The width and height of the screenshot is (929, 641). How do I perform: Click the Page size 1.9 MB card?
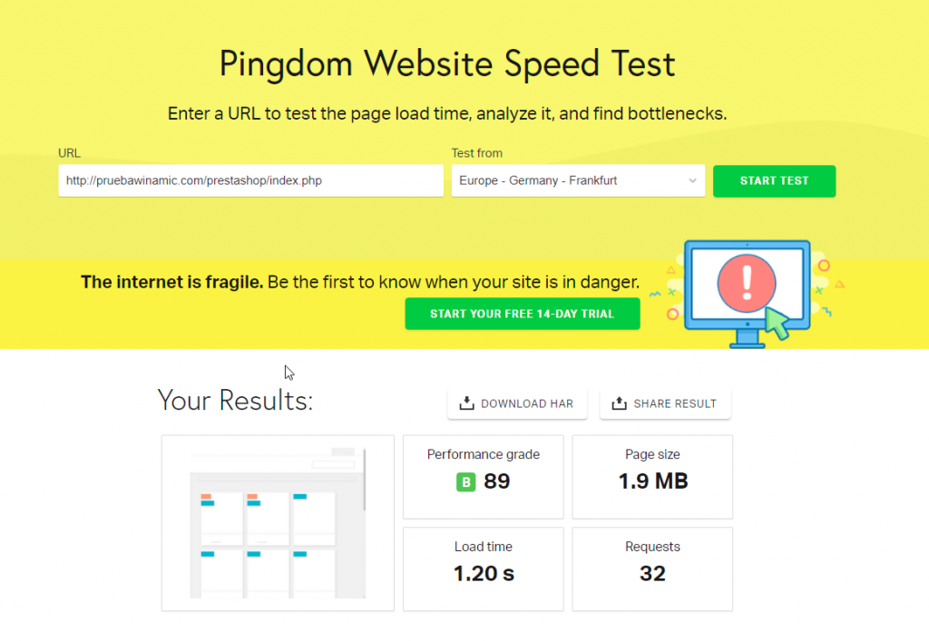click(x=652, y=477)
